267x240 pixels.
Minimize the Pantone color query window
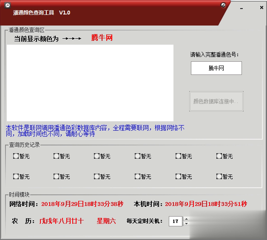[241, 8]
